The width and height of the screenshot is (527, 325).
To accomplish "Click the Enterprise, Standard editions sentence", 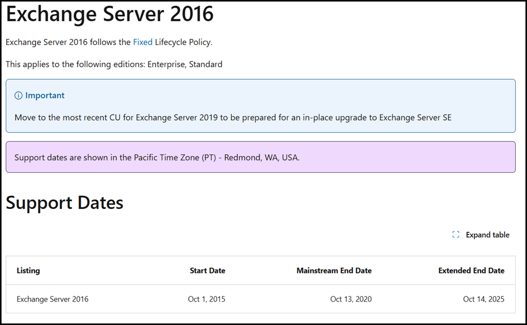I will coord(114,64).
